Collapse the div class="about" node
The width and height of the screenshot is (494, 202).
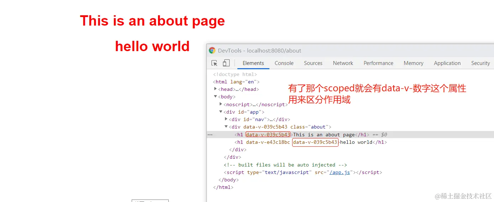[226, 127]
